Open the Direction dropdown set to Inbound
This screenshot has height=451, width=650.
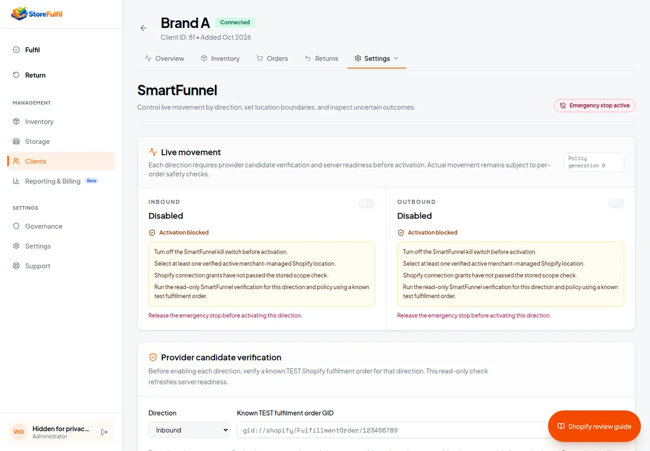(189, 430)
